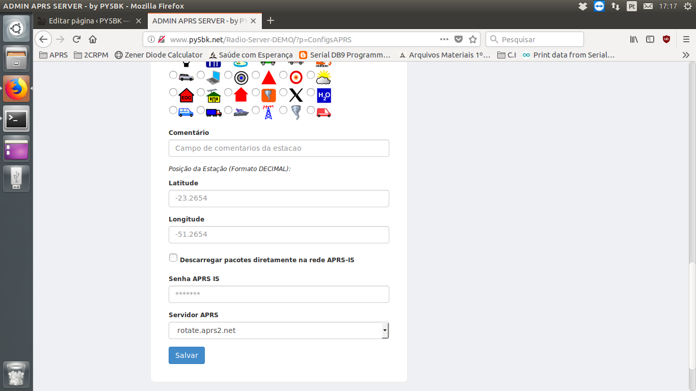This screenshot has height=391, width=696.
Task: Focus the Senha APRS IS password field
Action: 279,294
